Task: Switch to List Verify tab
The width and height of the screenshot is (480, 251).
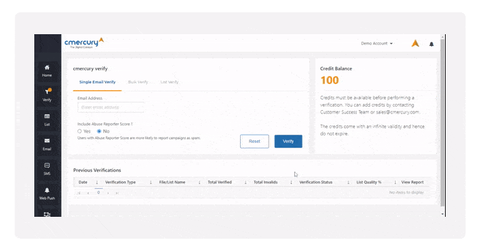Action: [169, 82]
